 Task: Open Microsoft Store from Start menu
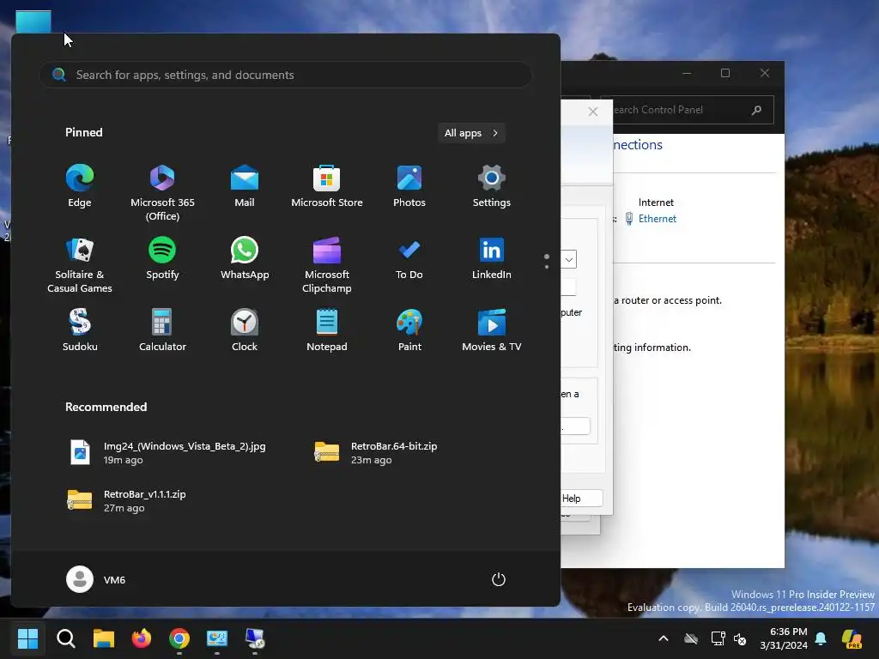[x=327, y=186]
